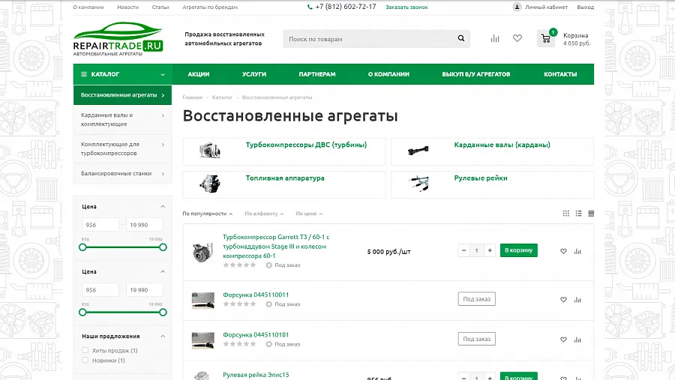Add Форсунка 0445110181 to comparison
The height and width of the screenshot is (380, 675).
(x=577, y=340)
